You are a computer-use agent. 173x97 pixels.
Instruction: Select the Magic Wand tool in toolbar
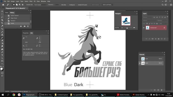click(2, 38)
